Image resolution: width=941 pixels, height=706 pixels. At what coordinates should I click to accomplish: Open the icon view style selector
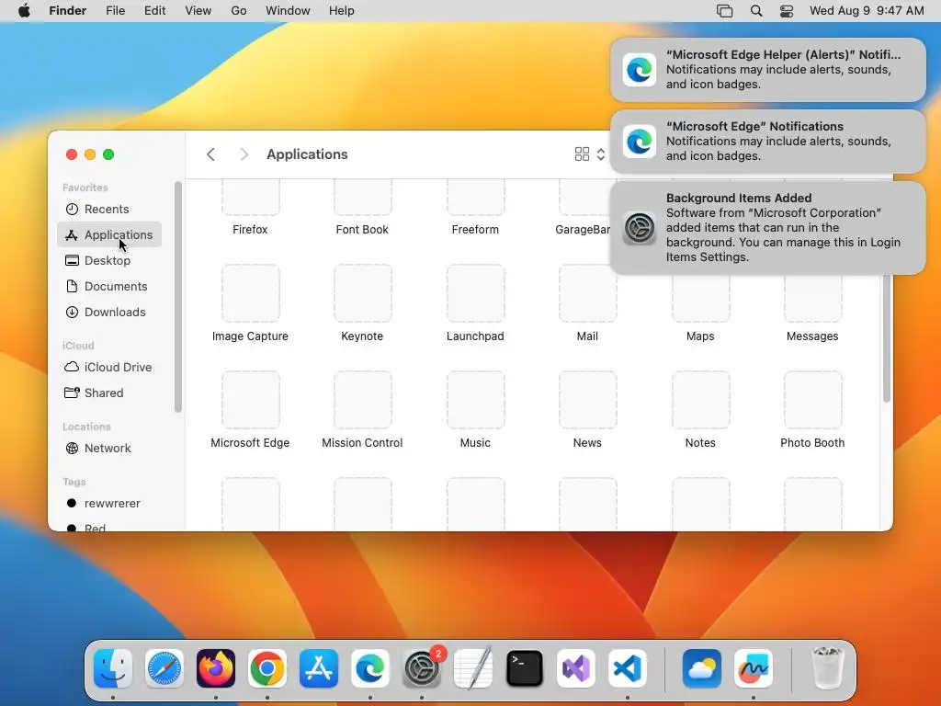(x=590, y=154)
